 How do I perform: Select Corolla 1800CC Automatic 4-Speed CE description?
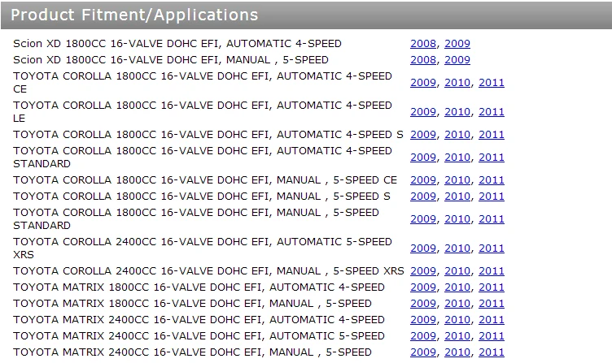coord(203,83)
